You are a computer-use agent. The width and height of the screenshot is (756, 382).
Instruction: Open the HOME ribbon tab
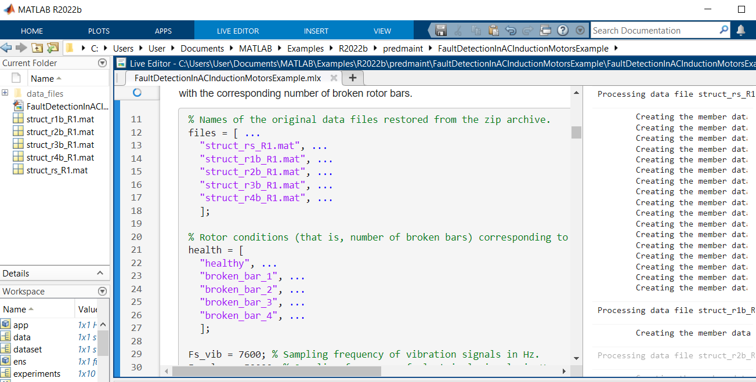click(32, 31)
